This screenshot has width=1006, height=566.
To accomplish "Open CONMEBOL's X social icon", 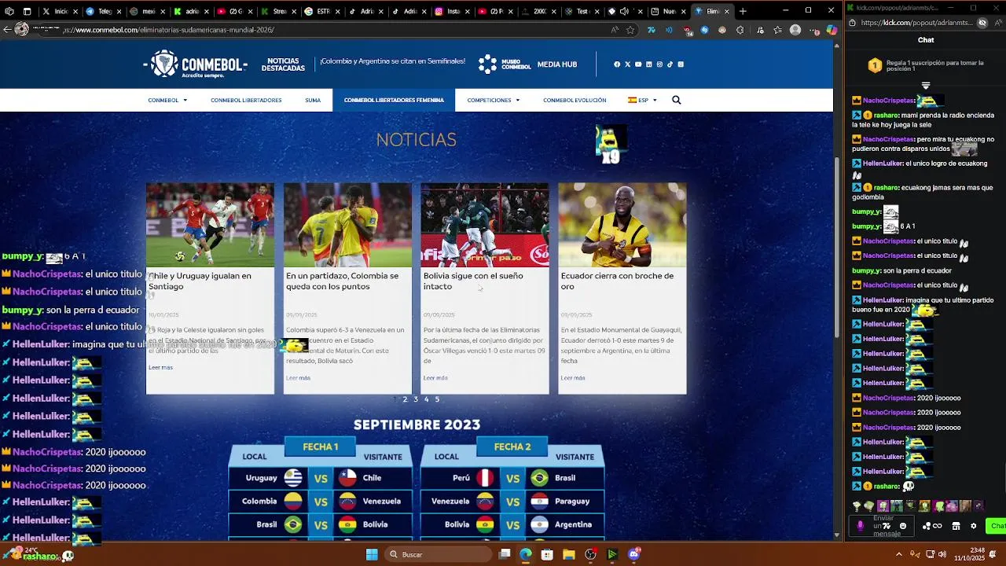I will (x=627, y=64).
